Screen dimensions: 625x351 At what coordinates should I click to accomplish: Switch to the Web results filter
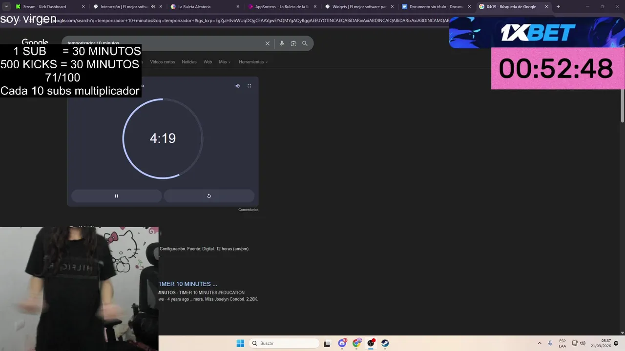[208, 62]
